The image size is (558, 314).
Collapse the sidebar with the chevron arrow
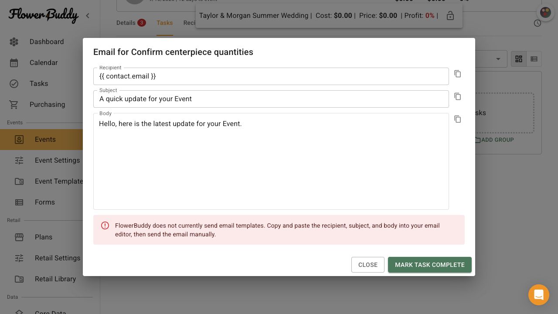pyautogui.click(x=88, y=16)
